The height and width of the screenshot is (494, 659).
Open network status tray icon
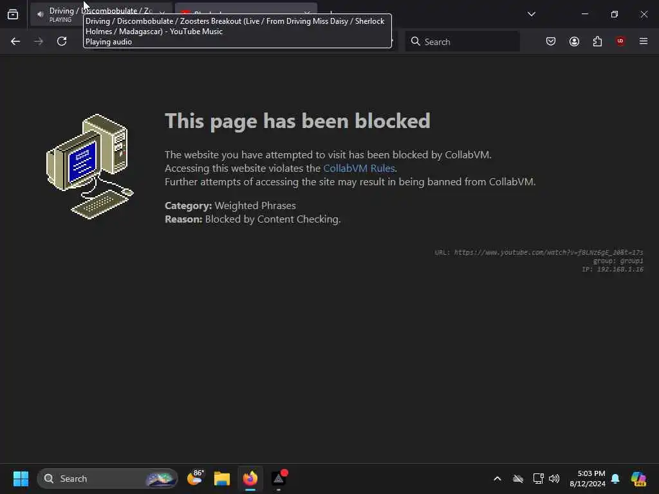click(x=538, y=479)
